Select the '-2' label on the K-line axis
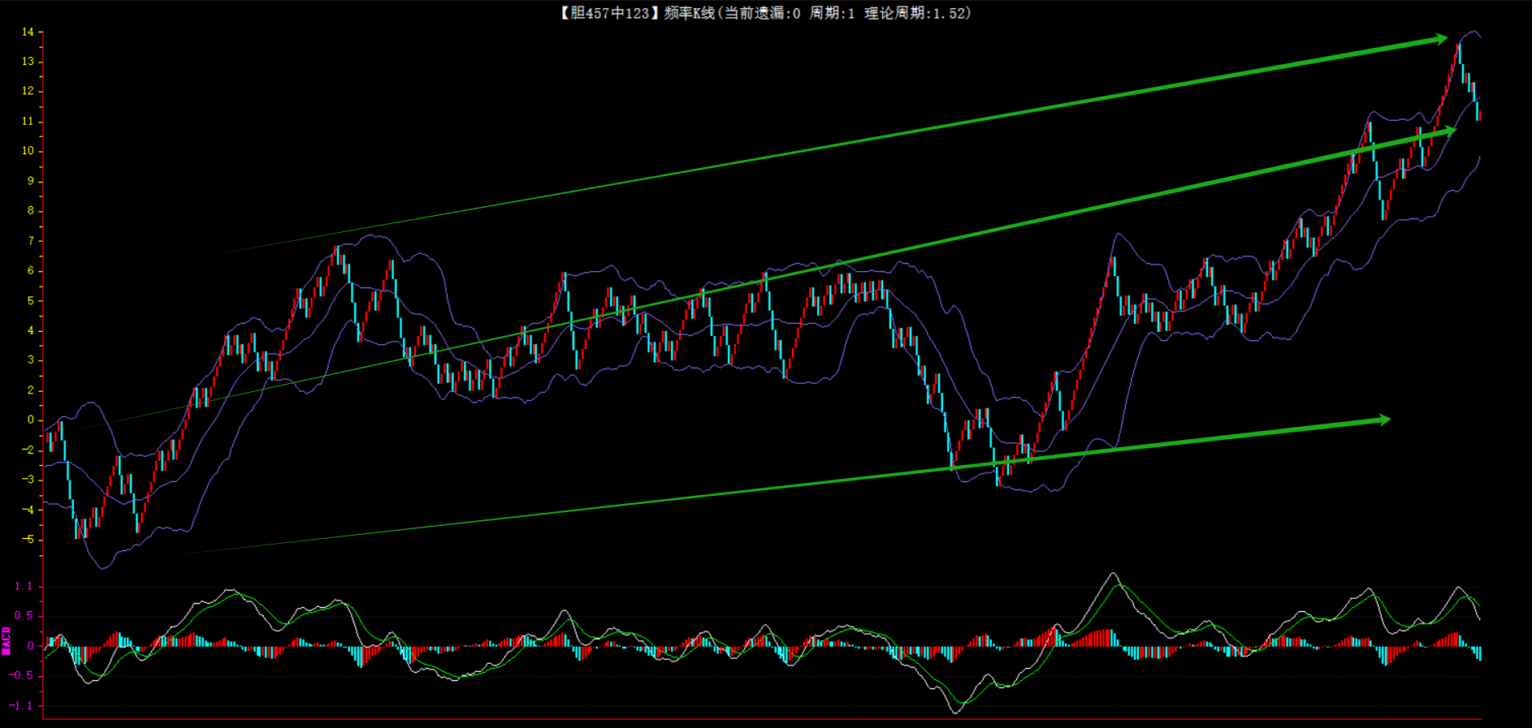The width and height of the screenshot is (1532, 728). (x=28, y=450)
